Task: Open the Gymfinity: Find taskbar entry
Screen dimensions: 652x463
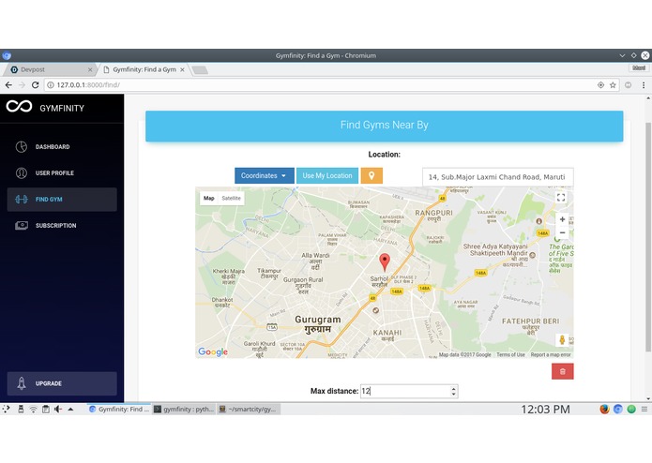Action: 119,409
